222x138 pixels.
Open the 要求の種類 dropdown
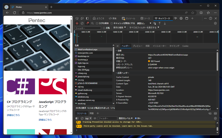(119, 28)
